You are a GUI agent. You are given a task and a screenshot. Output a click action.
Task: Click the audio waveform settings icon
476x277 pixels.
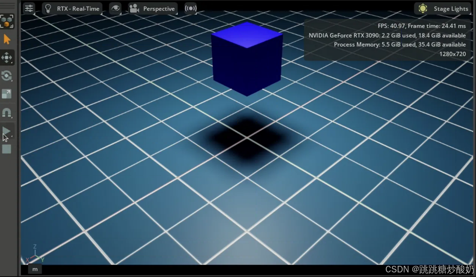[x=190, y=8]
